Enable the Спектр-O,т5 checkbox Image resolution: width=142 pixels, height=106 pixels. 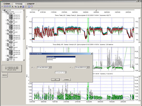click(10, 54)
